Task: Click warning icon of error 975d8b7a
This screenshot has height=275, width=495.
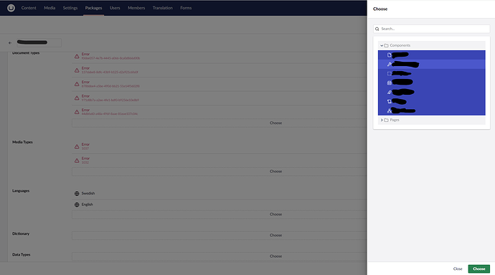Action: [77, 98]
